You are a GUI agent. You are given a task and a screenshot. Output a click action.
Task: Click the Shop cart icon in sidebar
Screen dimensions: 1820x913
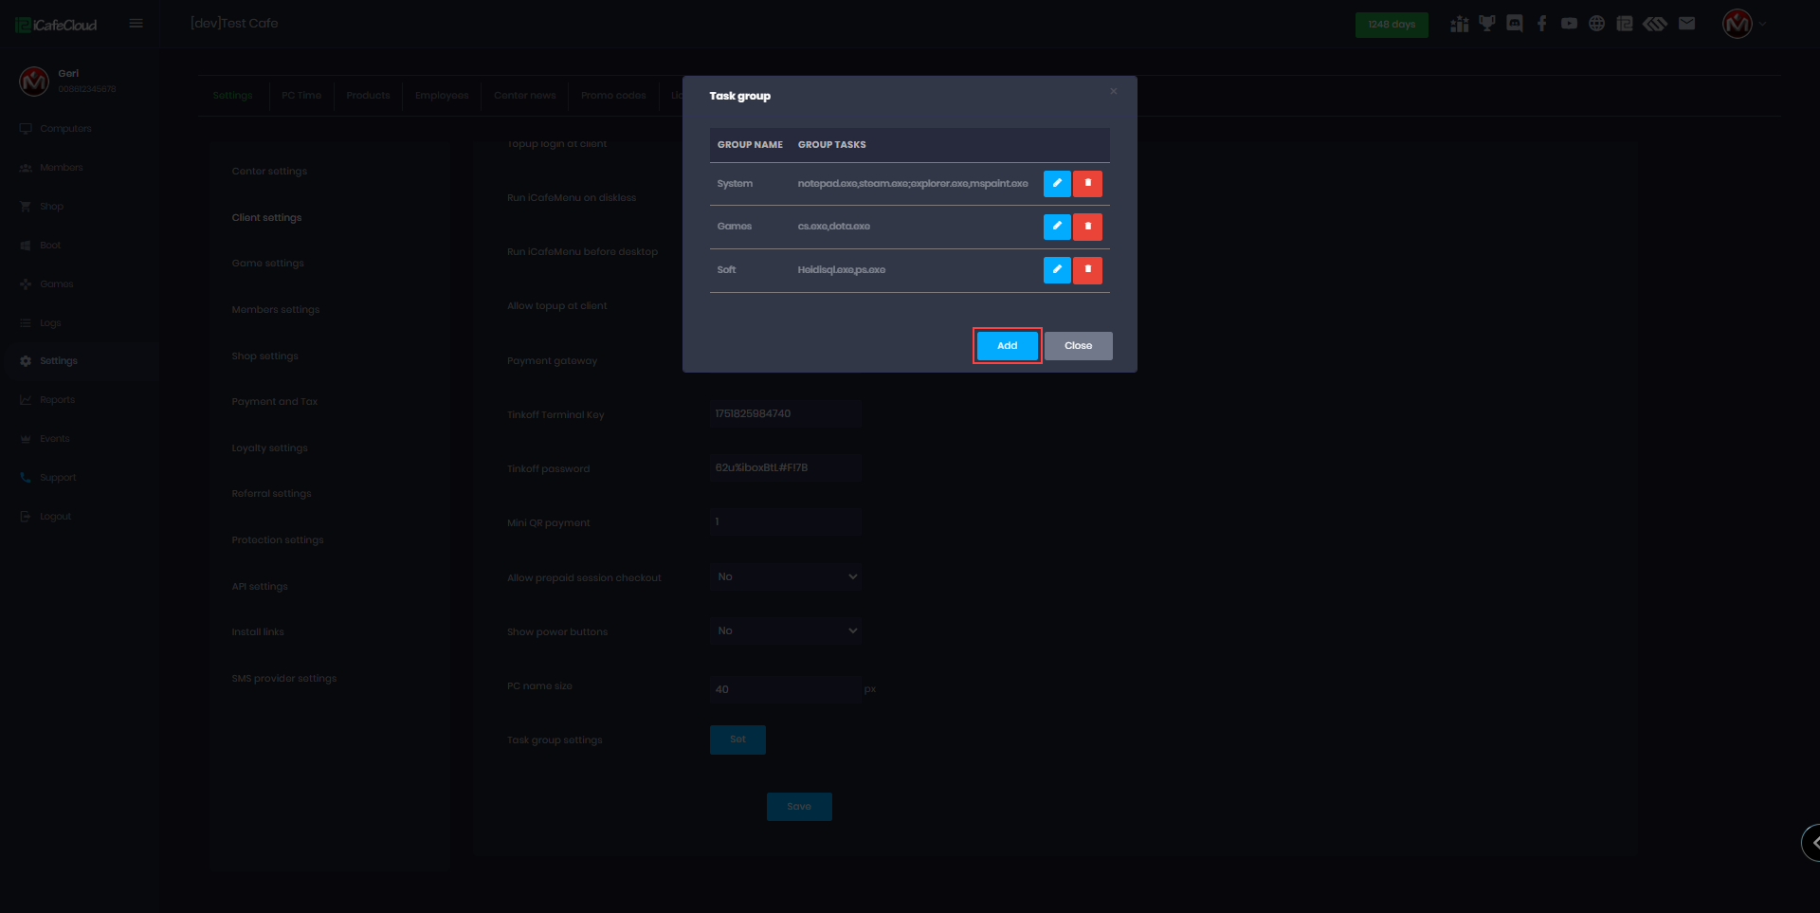(x=26, y=207)
